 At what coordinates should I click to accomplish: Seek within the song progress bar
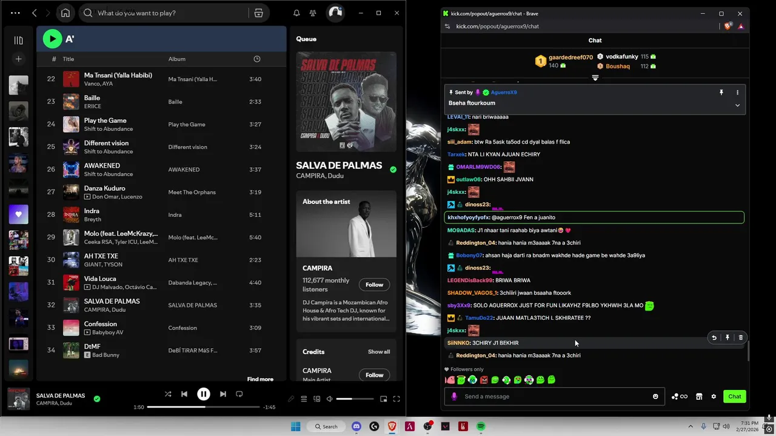203,407
